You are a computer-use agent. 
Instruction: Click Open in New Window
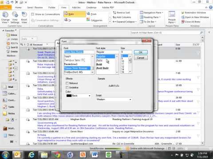(195, 17)
